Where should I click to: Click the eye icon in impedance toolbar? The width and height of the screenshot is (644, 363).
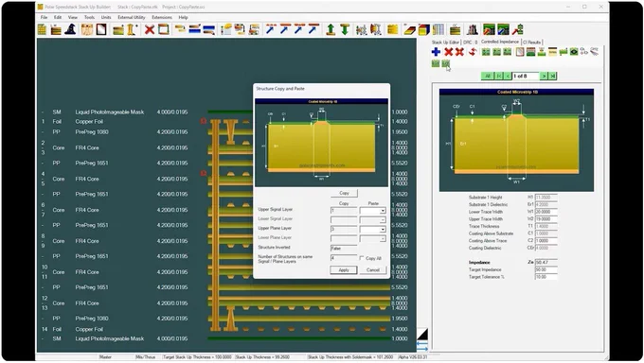(574, 52)
